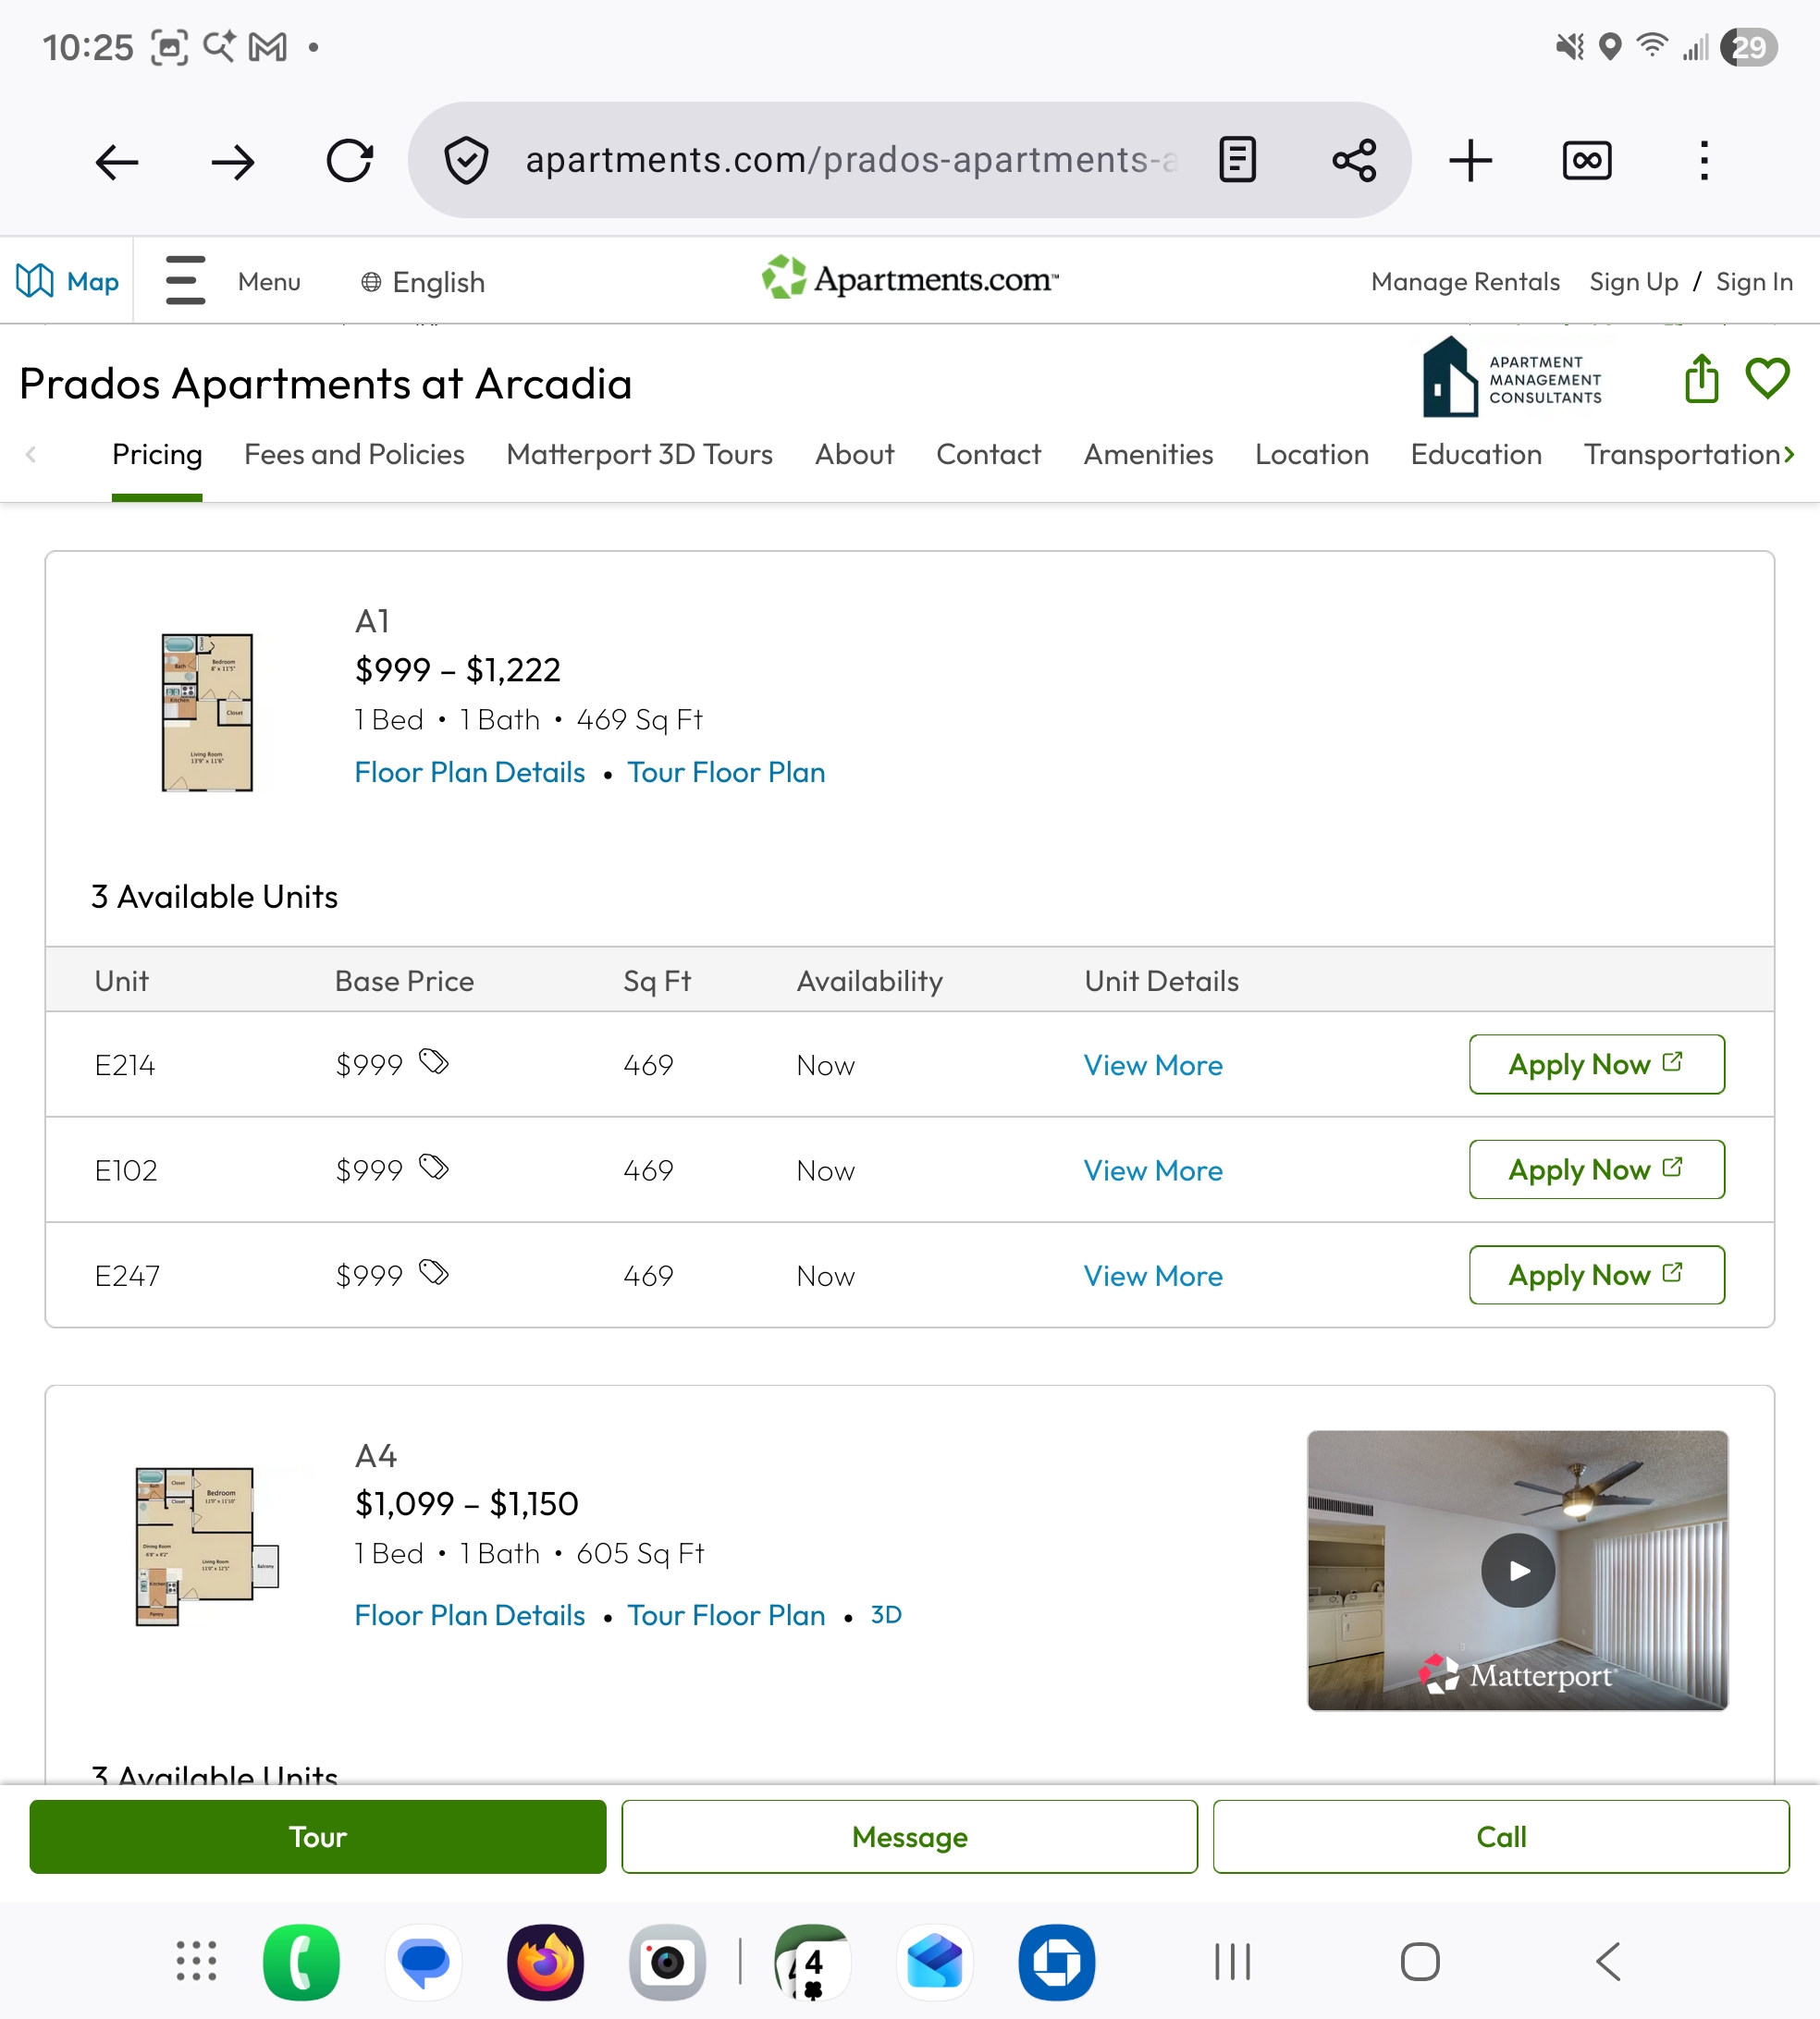Viewport: 1820px width, 2019px height.
Task: Switch to Fees and Policies tab
Action: [x=354, y=455]
